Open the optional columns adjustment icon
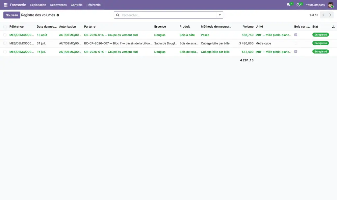Screen dimensions: 337x200 point(333,27)
